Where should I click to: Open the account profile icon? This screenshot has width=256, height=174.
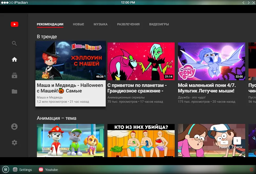click(x=14, y=126)
